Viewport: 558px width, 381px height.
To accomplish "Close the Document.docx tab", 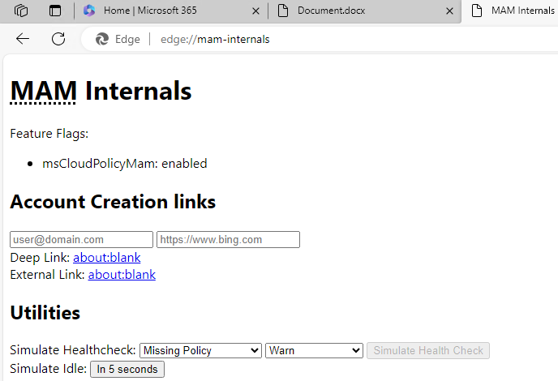I will click(x=449, y=11).
